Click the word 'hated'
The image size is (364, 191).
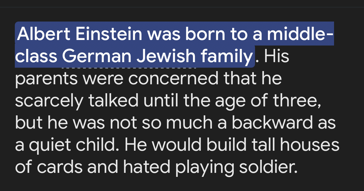[x=146, y=167]
